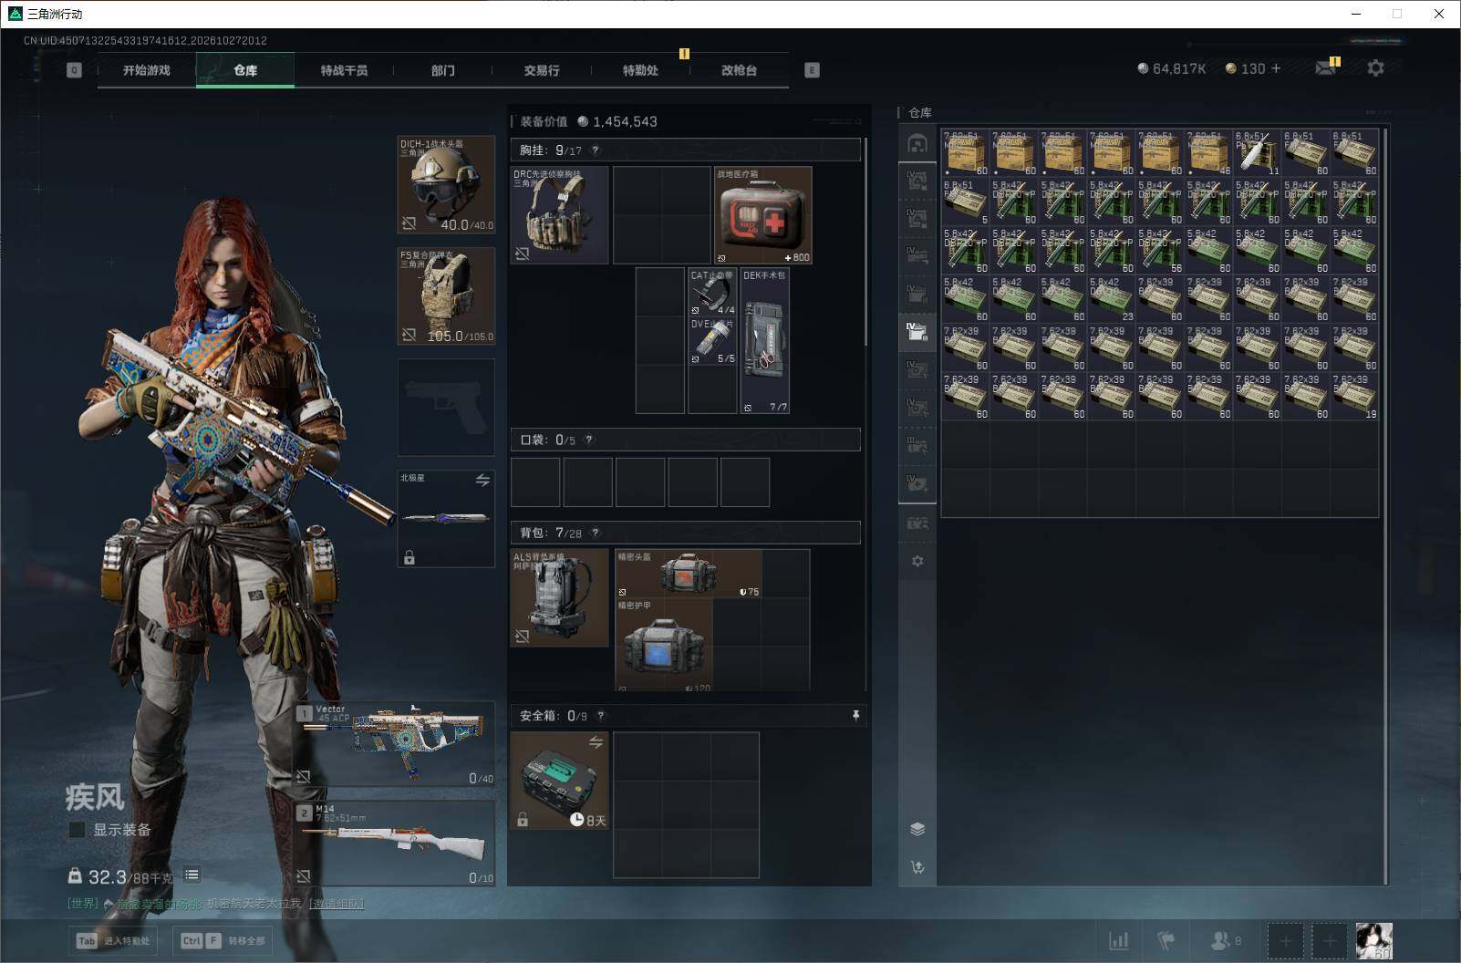Go to the 交易行 tab
Screen dimensions: 1461x963
(x=542, y=70)
